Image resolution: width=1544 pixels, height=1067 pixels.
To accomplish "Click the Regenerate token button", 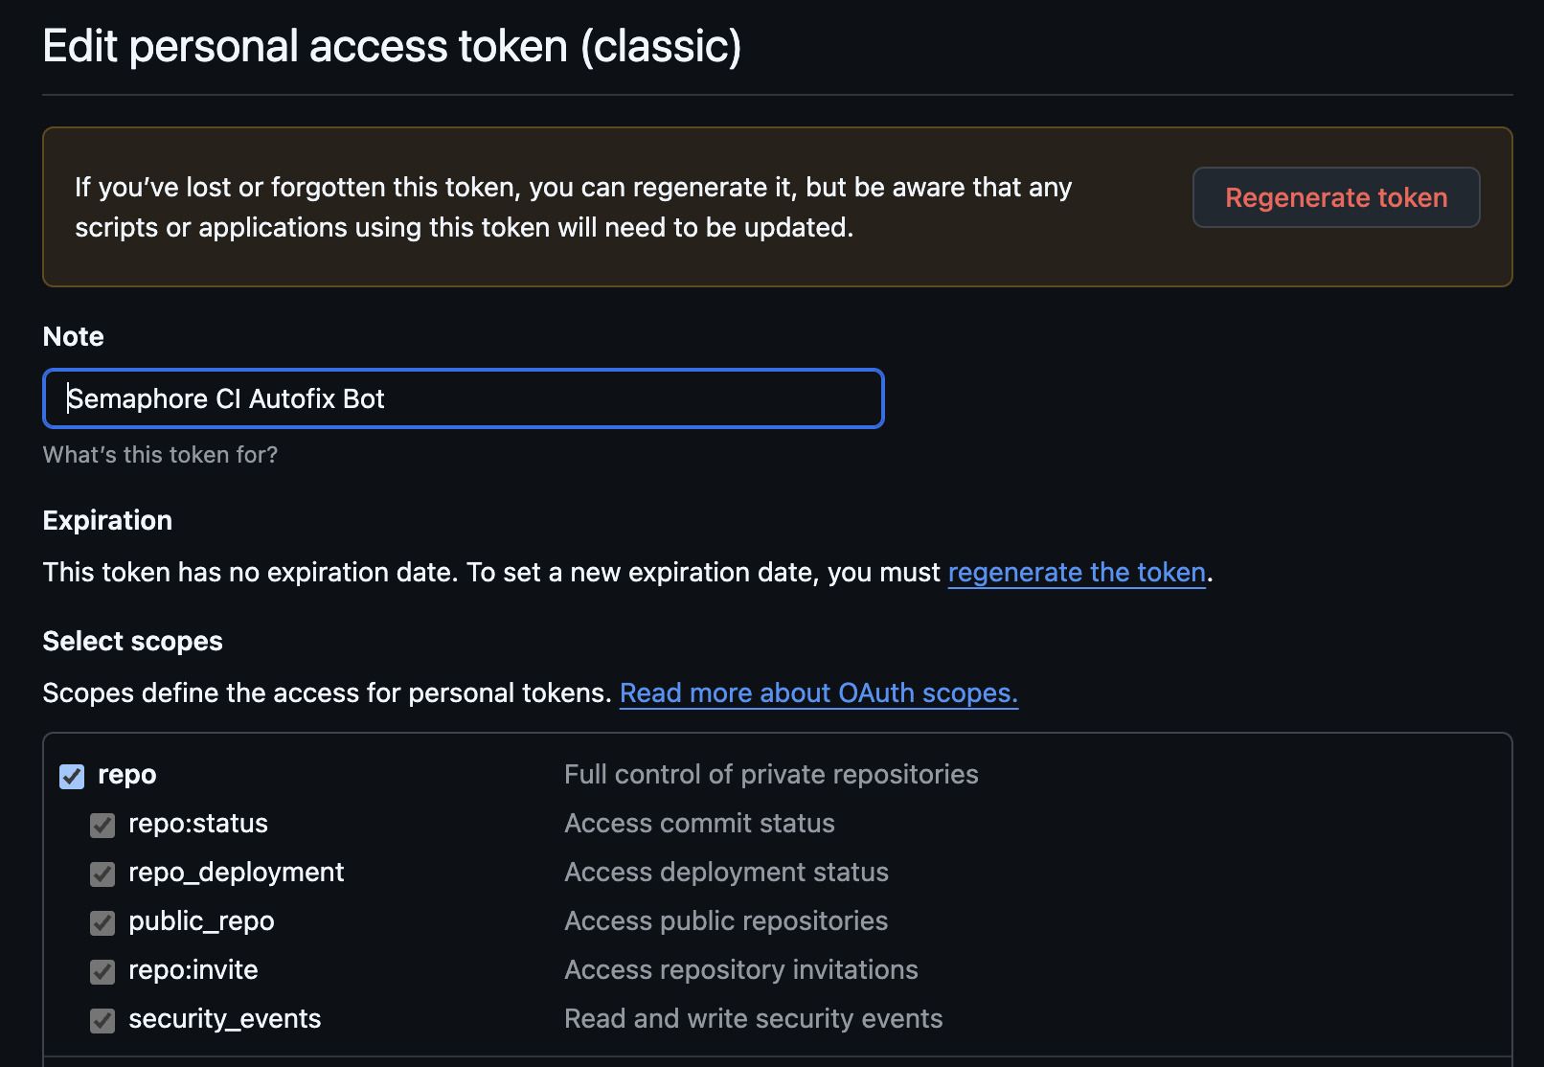I will pyautogui.click(x=1336, y=197).
